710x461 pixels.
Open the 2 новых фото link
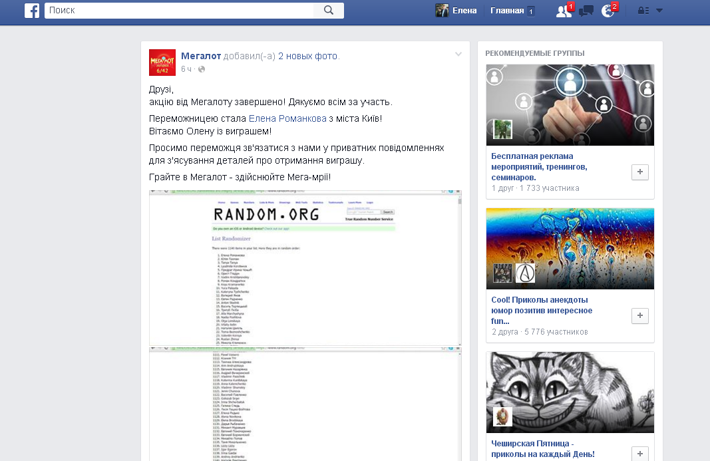tap(308, 56)
